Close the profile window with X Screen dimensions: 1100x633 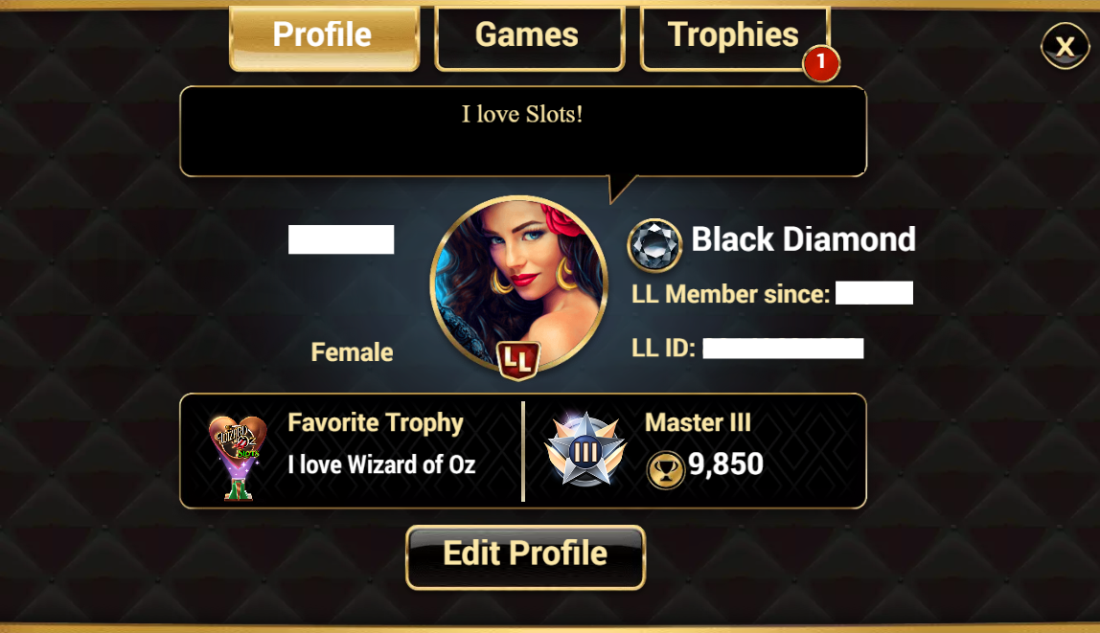(1065, 46)
